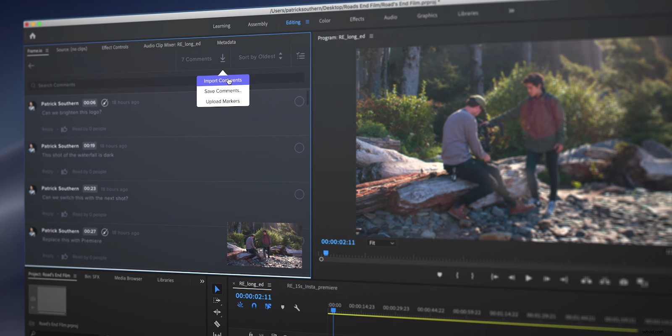The height and width of the screenshot is (336, 672).
Task: Click the annotation icon on 00:27 comment
Action: tap(105, 232)
